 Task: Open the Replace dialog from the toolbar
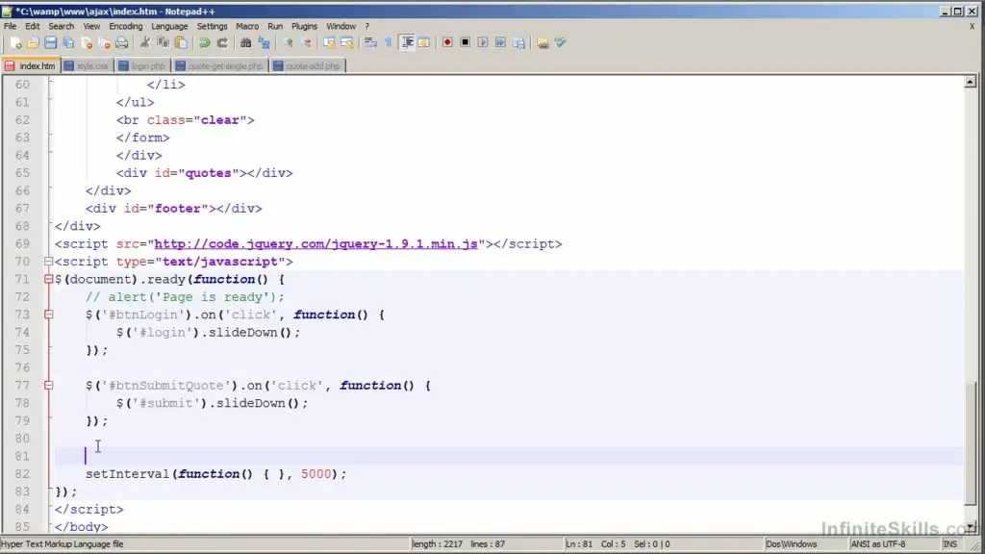[x=264, y=42]
